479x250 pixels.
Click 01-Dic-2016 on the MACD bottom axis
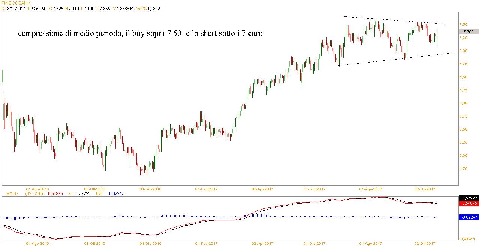click(150, 243)
